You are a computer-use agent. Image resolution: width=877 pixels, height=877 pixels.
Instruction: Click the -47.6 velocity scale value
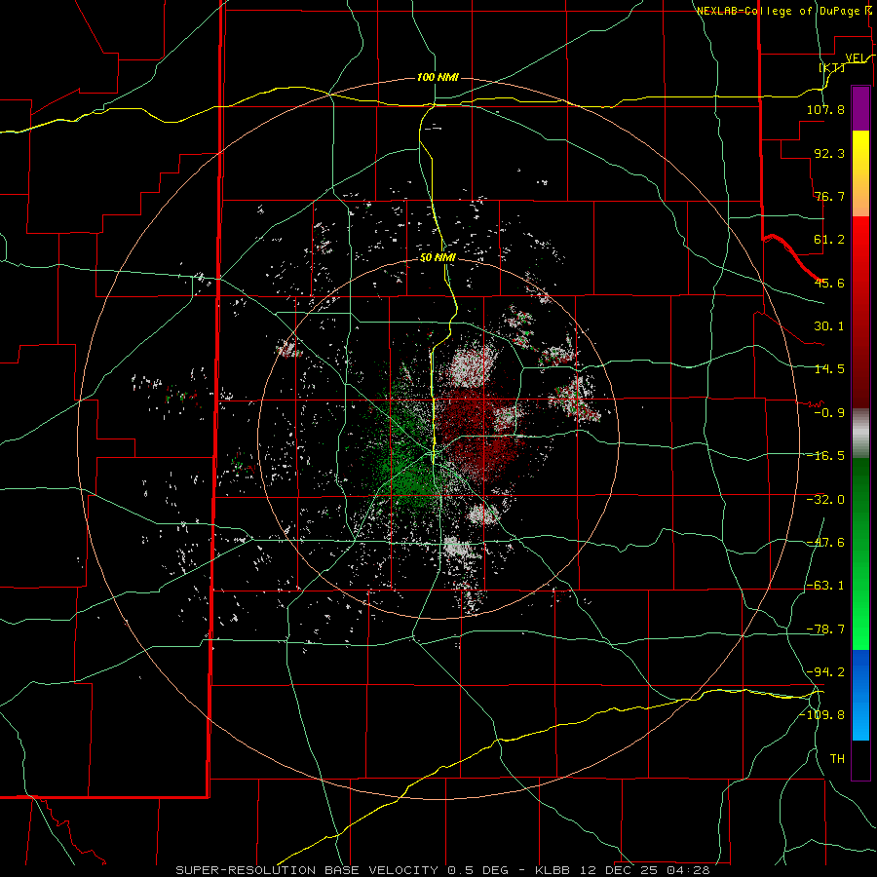pos(825,543)
